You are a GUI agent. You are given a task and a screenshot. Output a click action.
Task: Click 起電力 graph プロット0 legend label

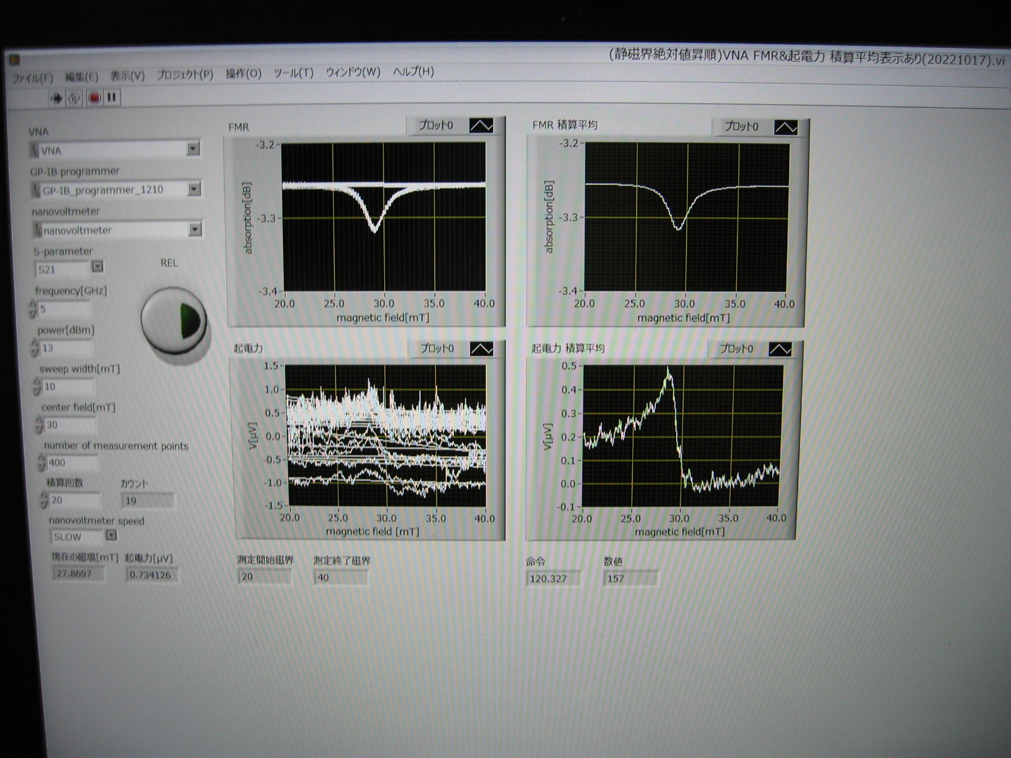tap(437, 348)
